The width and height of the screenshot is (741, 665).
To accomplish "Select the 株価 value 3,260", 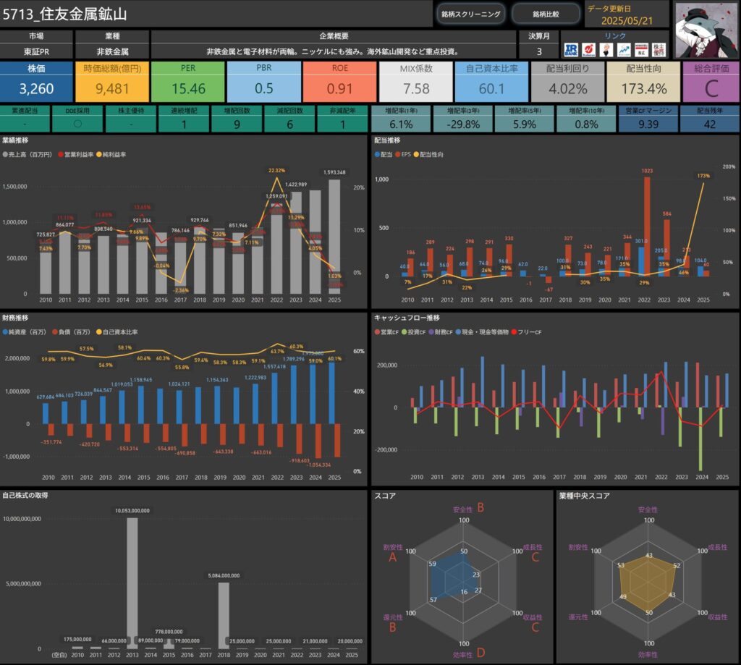I will point(36,88).
